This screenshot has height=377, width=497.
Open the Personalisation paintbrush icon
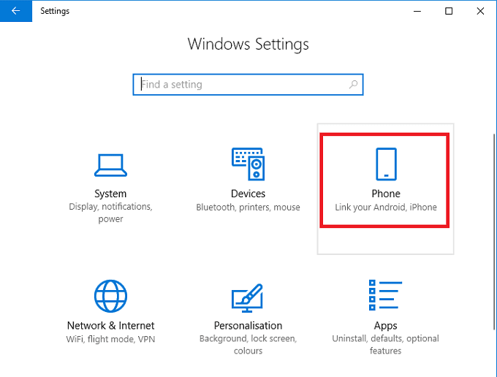click(x=248, y=296)
